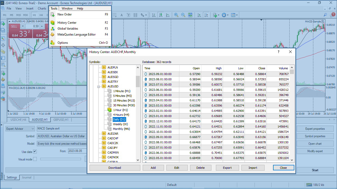Screen dimensions: 337x189
Task: Open the notifications bubble showing 1 alert
Action: (333, 15)
